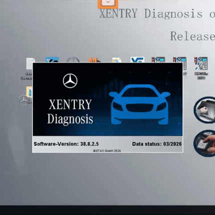The width and height of the screenshot is (215, 215).
Task: Open the Internet Explorer page shortcut icon
Action: tap(116, 60)
